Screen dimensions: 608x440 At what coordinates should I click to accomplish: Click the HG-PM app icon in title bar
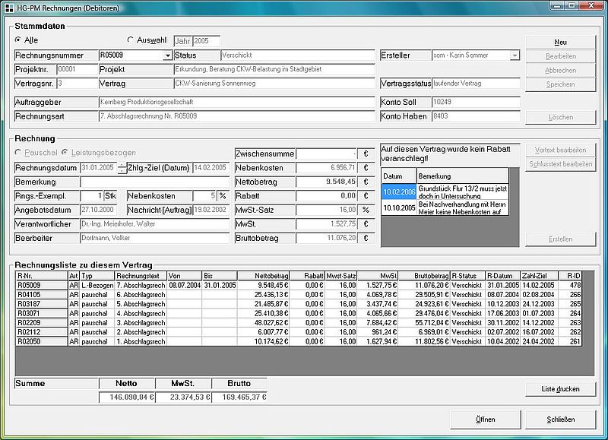[x=8, y=7]
